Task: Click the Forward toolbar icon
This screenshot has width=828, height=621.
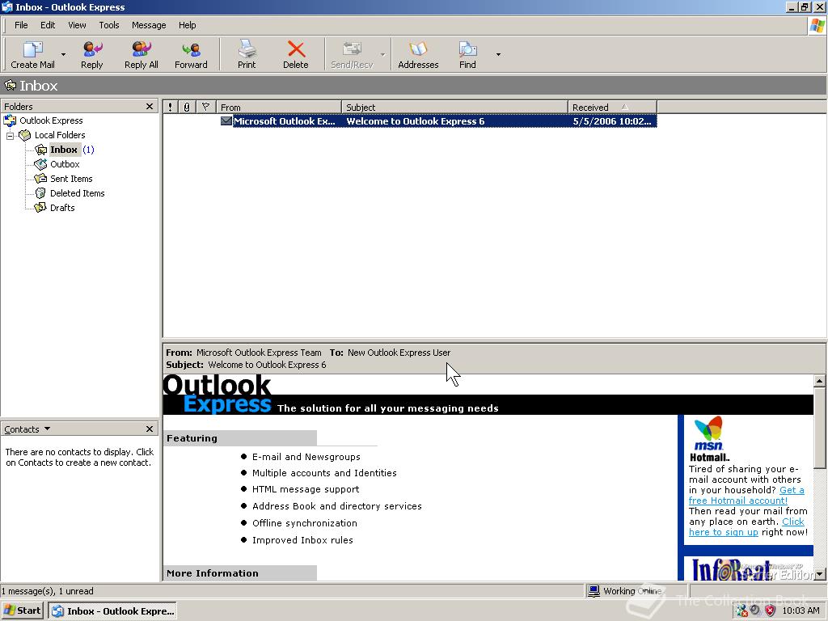Action: tap(191, 54)
